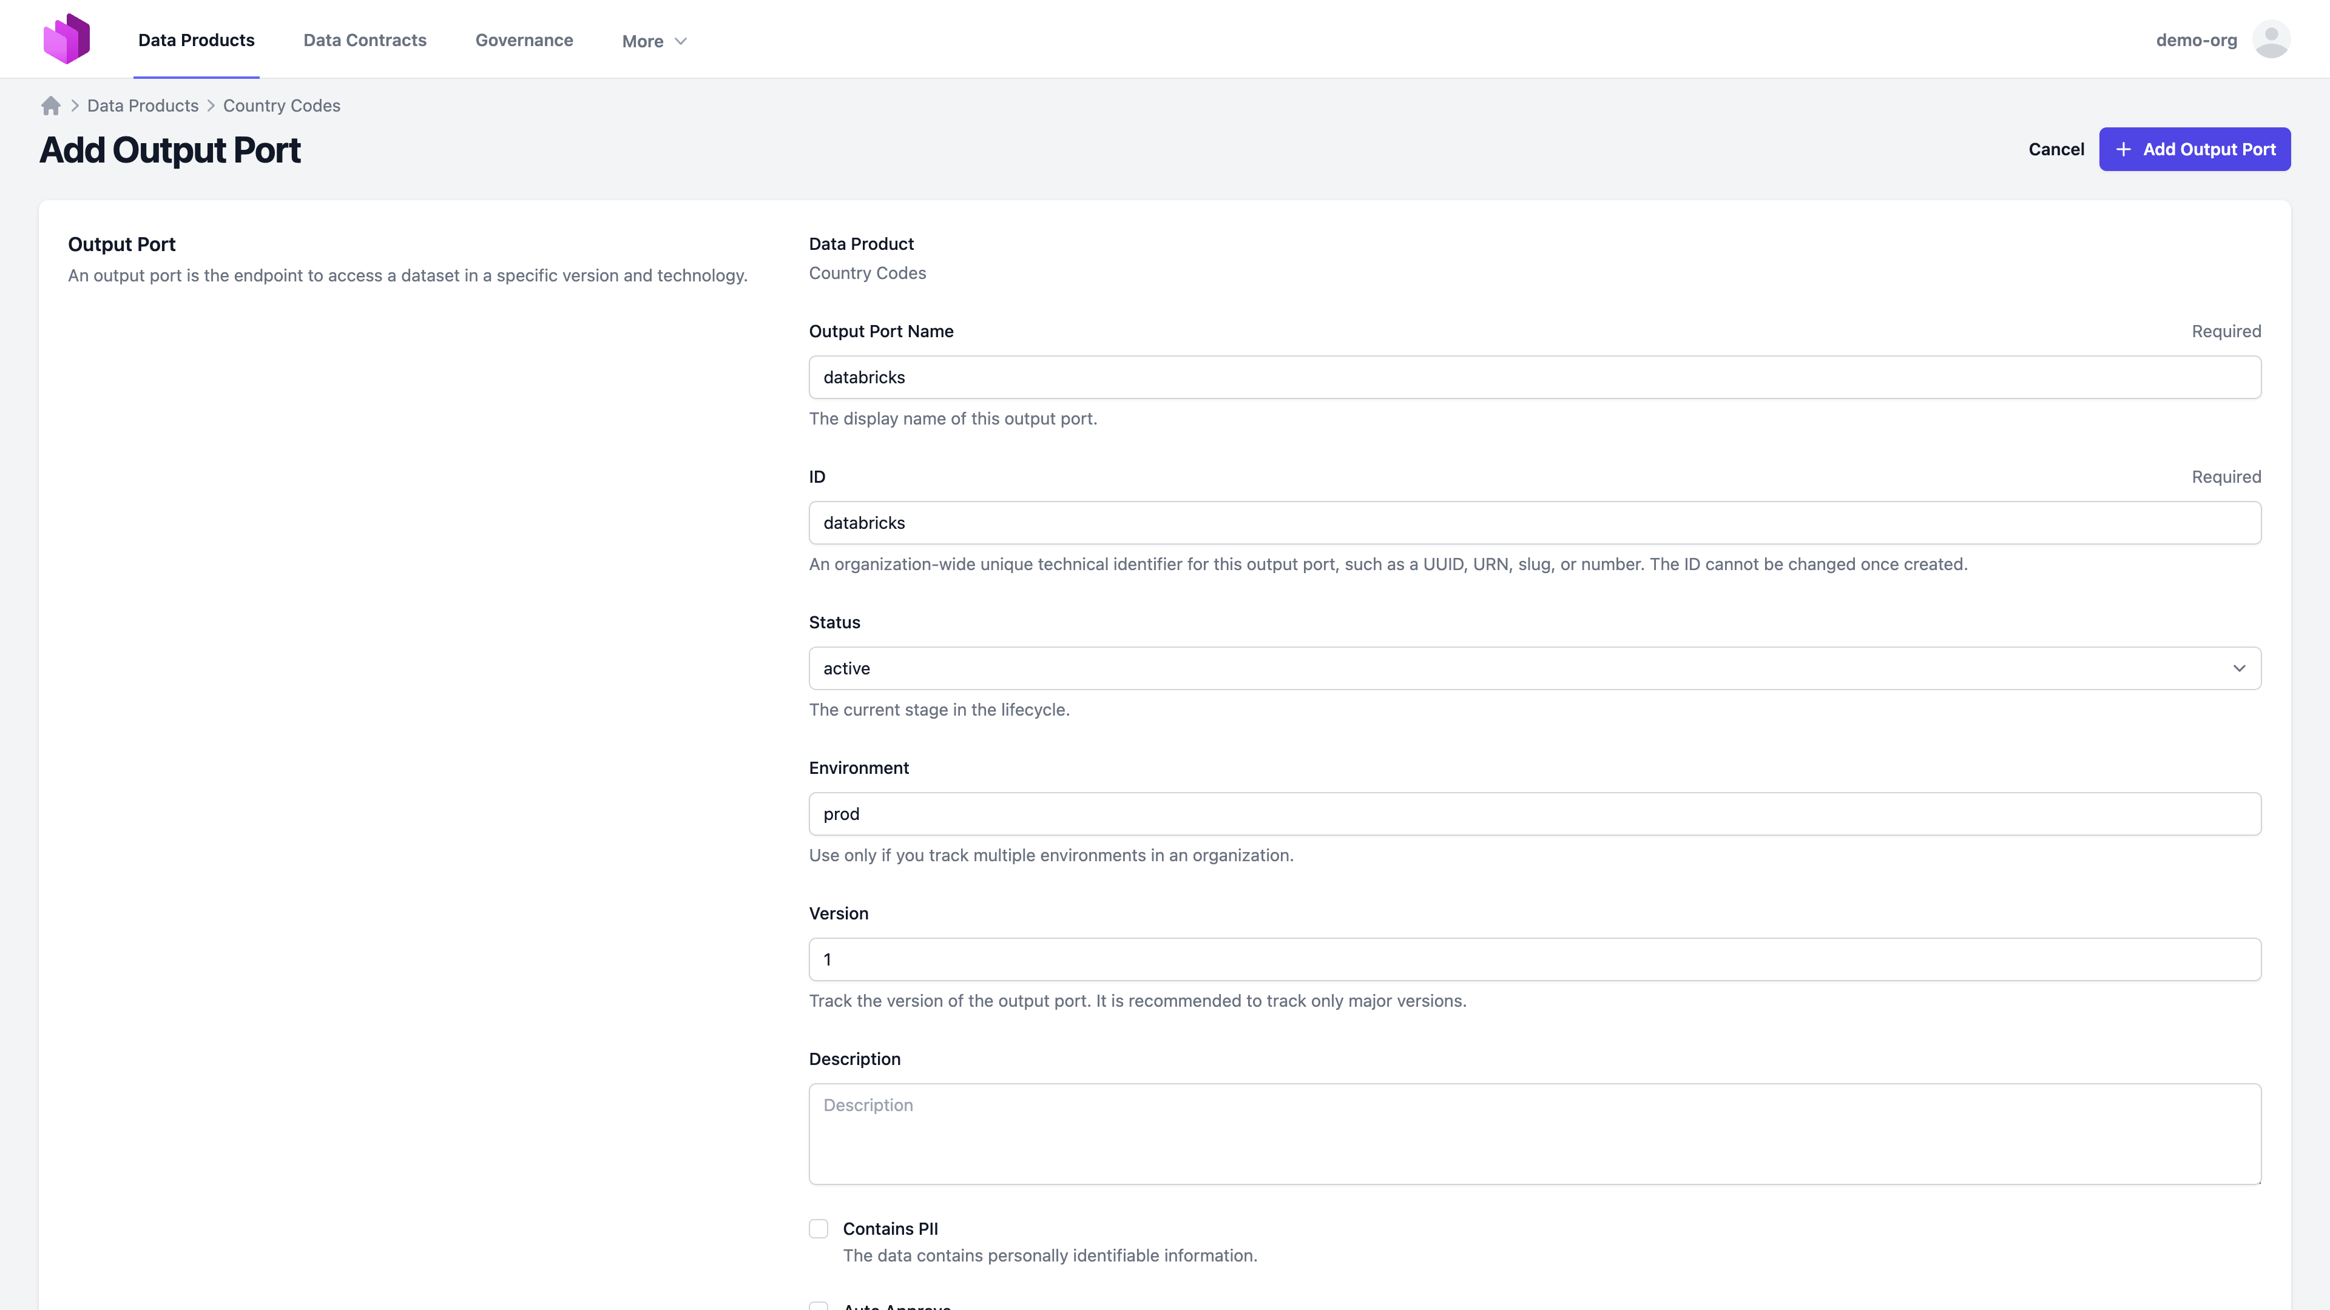Click the chevron arrow beside More
2330x1310 pixels.
pos(681,42)
